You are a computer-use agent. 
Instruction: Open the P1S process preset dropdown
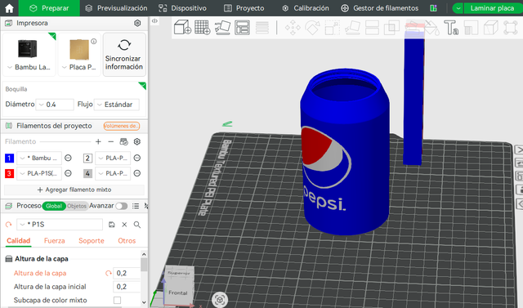[60, 225]
